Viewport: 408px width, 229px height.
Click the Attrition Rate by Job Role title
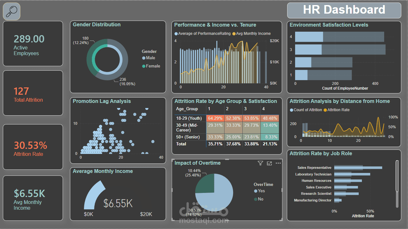click(x=321, y=153)
